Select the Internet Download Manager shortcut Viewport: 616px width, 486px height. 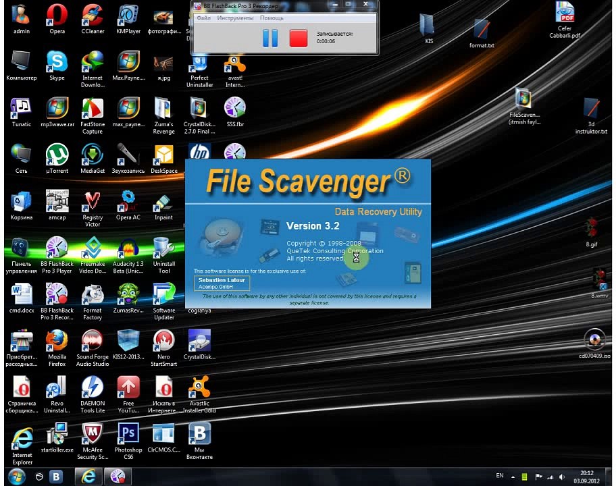coord(93,69)
